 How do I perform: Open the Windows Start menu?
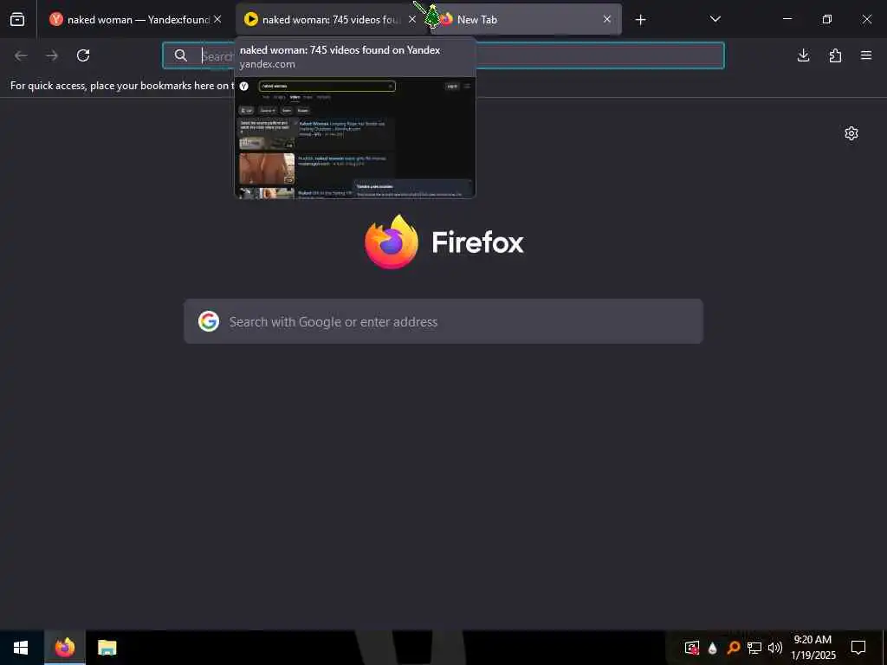point(21,648)
